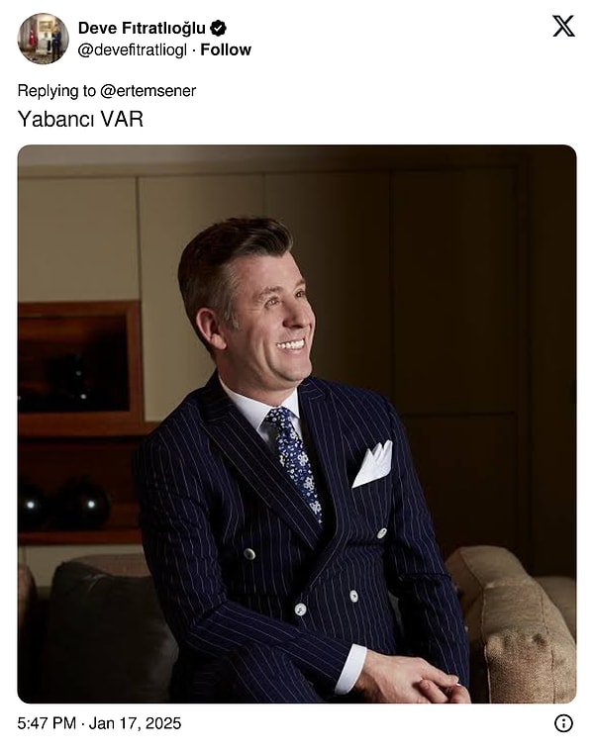Click the white pocket square in photo
Viewport: 594px width, 753px height.
point(373,464)
